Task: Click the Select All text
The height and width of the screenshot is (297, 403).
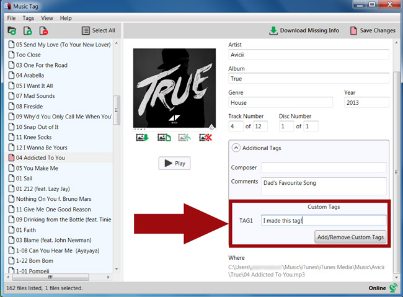Action: [x=104, y=30]
